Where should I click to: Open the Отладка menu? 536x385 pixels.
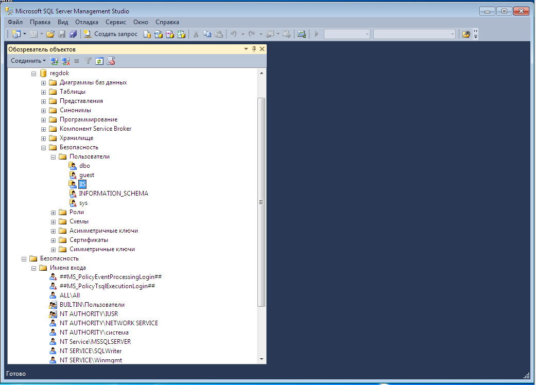click(x=87, y=22)
